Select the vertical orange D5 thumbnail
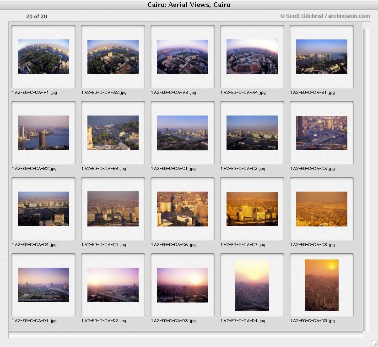The height and width of the screenshot is (347, 378). tap(322, 285)
